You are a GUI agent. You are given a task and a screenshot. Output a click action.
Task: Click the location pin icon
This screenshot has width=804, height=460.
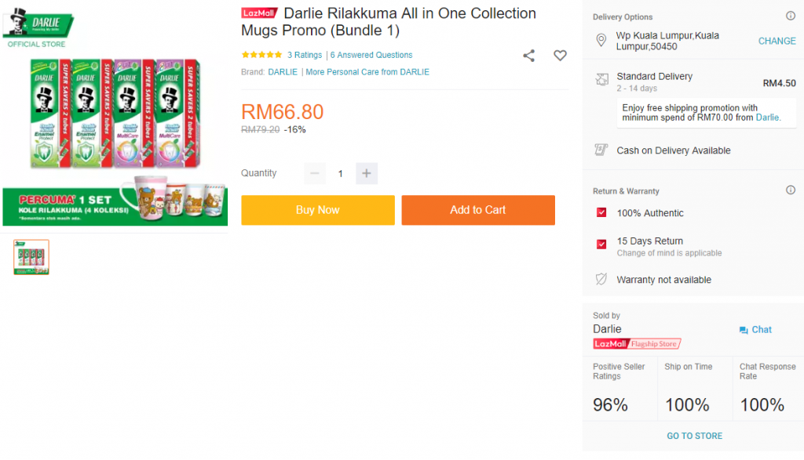601,41
